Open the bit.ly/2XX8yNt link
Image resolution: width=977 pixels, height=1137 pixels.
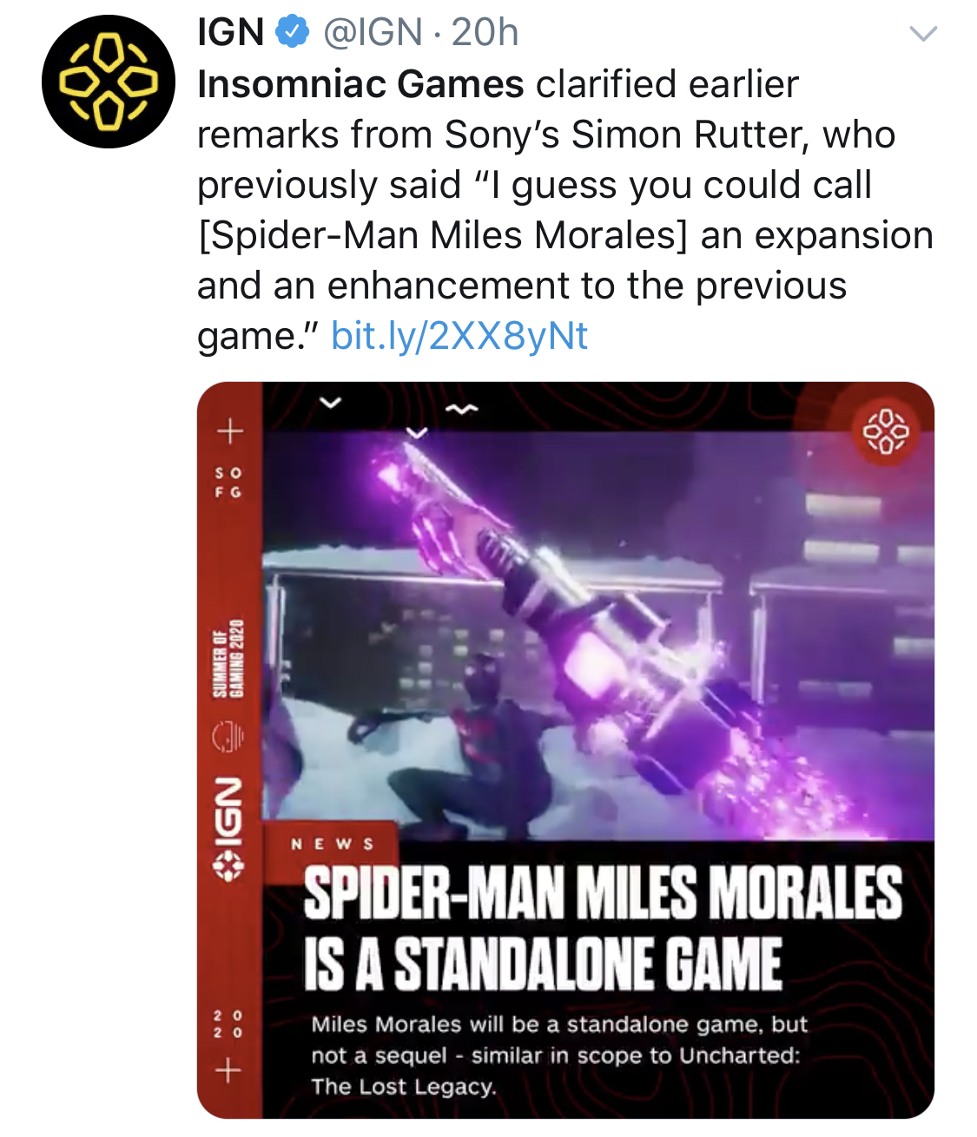tap(459, 336)
